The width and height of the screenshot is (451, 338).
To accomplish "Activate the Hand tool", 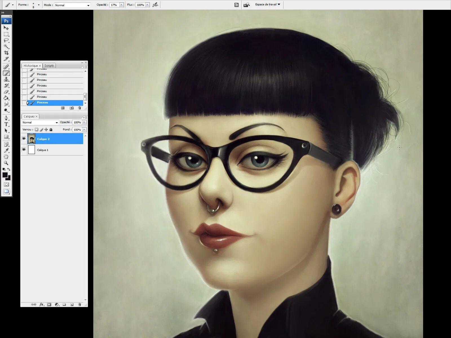I will pos(6,157).
